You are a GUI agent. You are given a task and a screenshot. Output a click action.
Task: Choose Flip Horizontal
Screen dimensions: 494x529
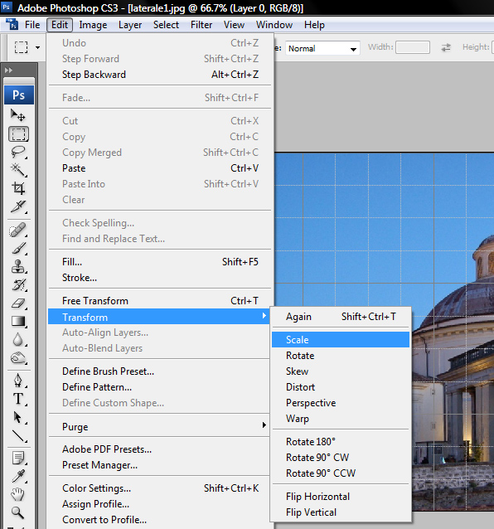[341, 497]
